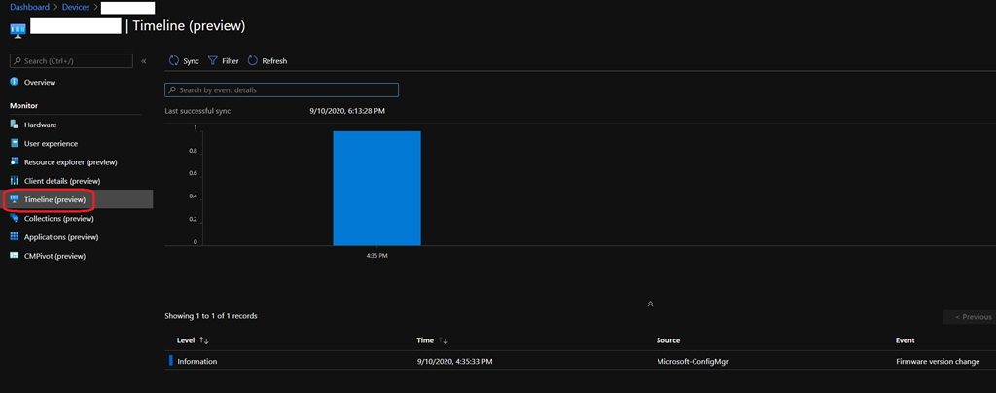The width and height of the screenshot is (996, 393).
Task: Click the Refresh circular arrow icon
Action: 253,61
